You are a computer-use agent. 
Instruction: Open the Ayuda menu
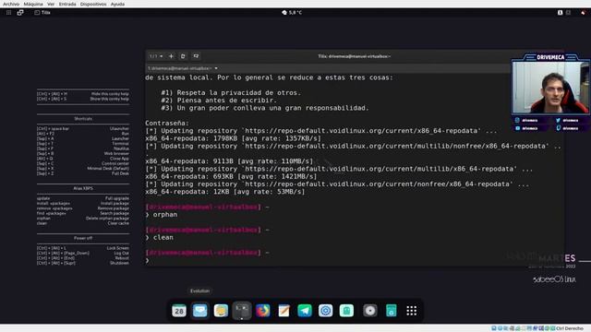tap(117, 4)
